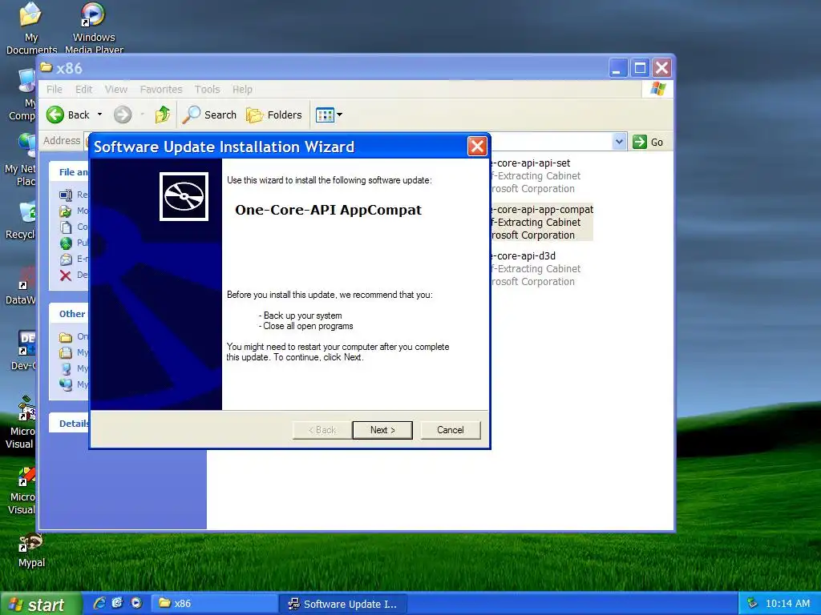The width and height of the screenshot is (821, 615).
Task: Click the Rename this file task icon
Action: [66, 195]
